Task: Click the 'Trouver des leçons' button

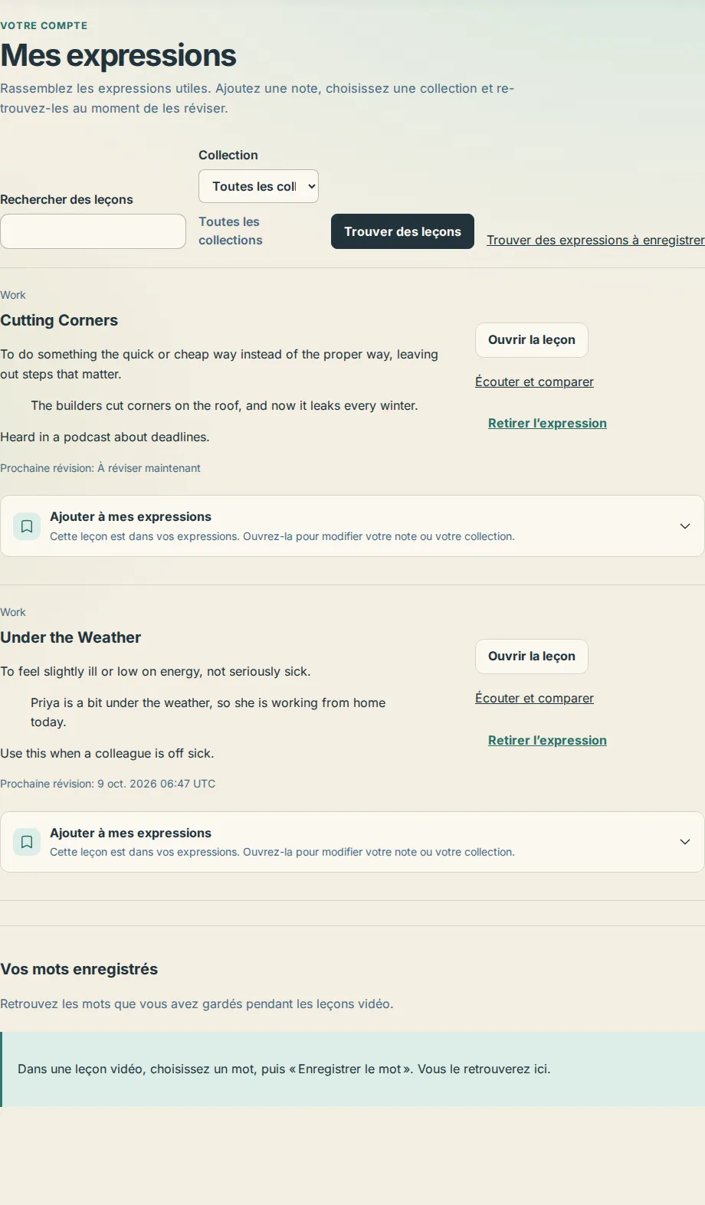Action: coord(402,231)
